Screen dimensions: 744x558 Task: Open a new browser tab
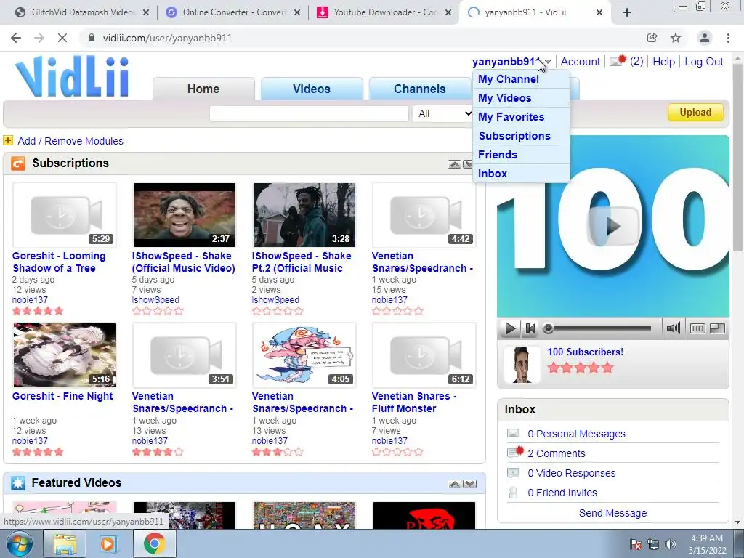click(x=627, y=12)
